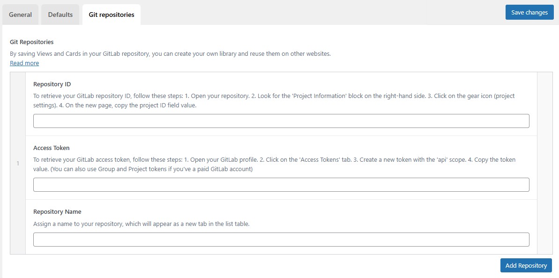Screen dimensions: 559x278
Task: Click the Access Token field label
Action: (52, 148)
